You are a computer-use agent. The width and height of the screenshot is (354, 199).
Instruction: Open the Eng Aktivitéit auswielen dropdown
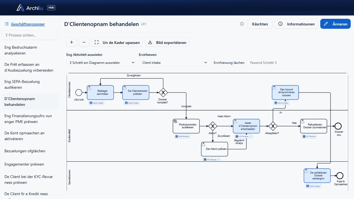click(x=101, y=63)
